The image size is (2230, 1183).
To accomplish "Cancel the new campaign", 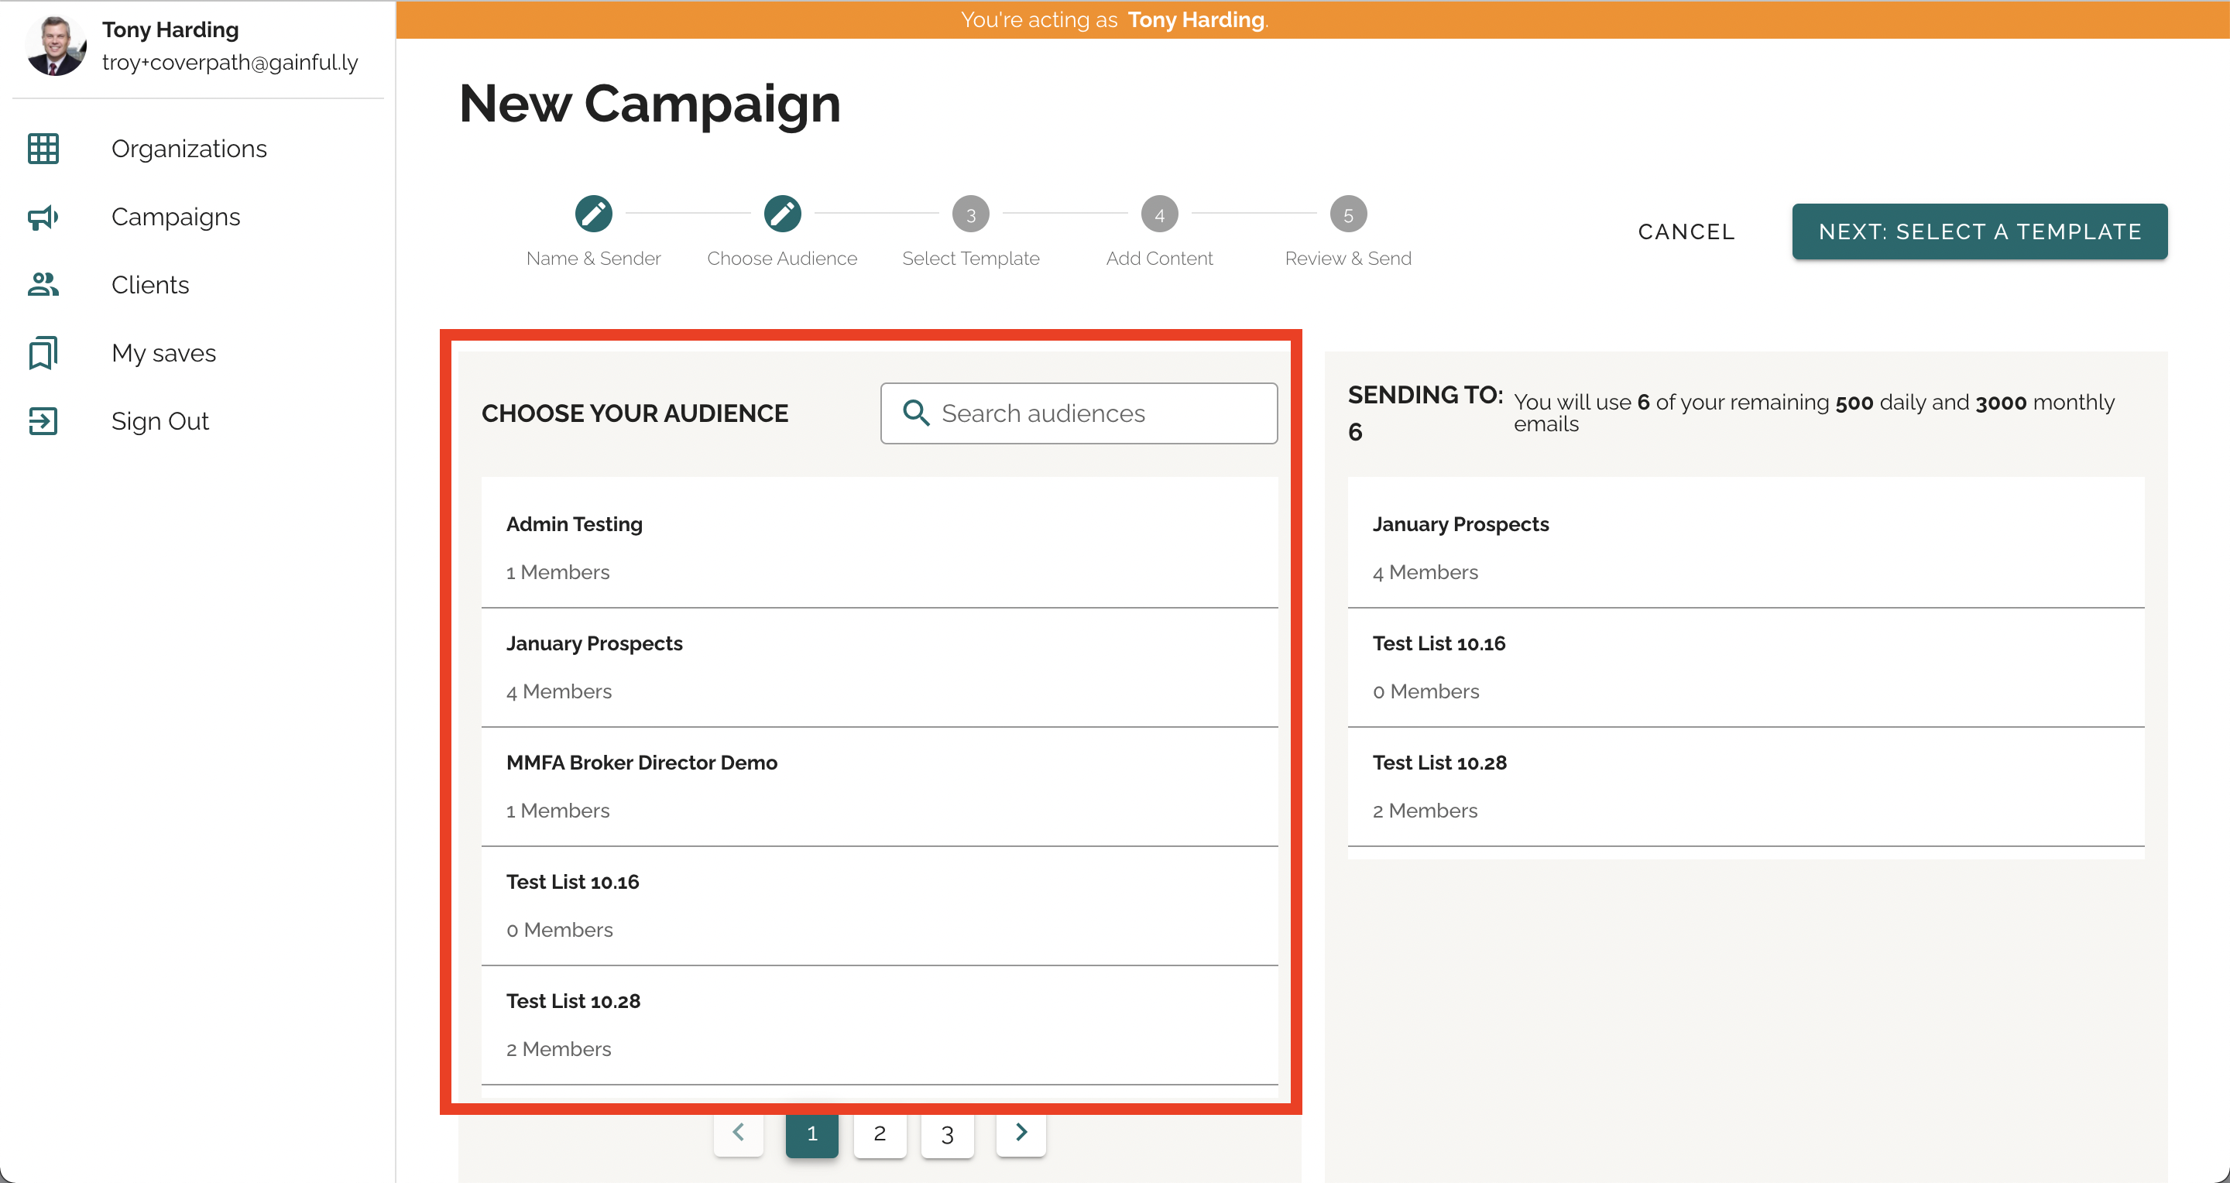I will click(x=1686, y=232).
